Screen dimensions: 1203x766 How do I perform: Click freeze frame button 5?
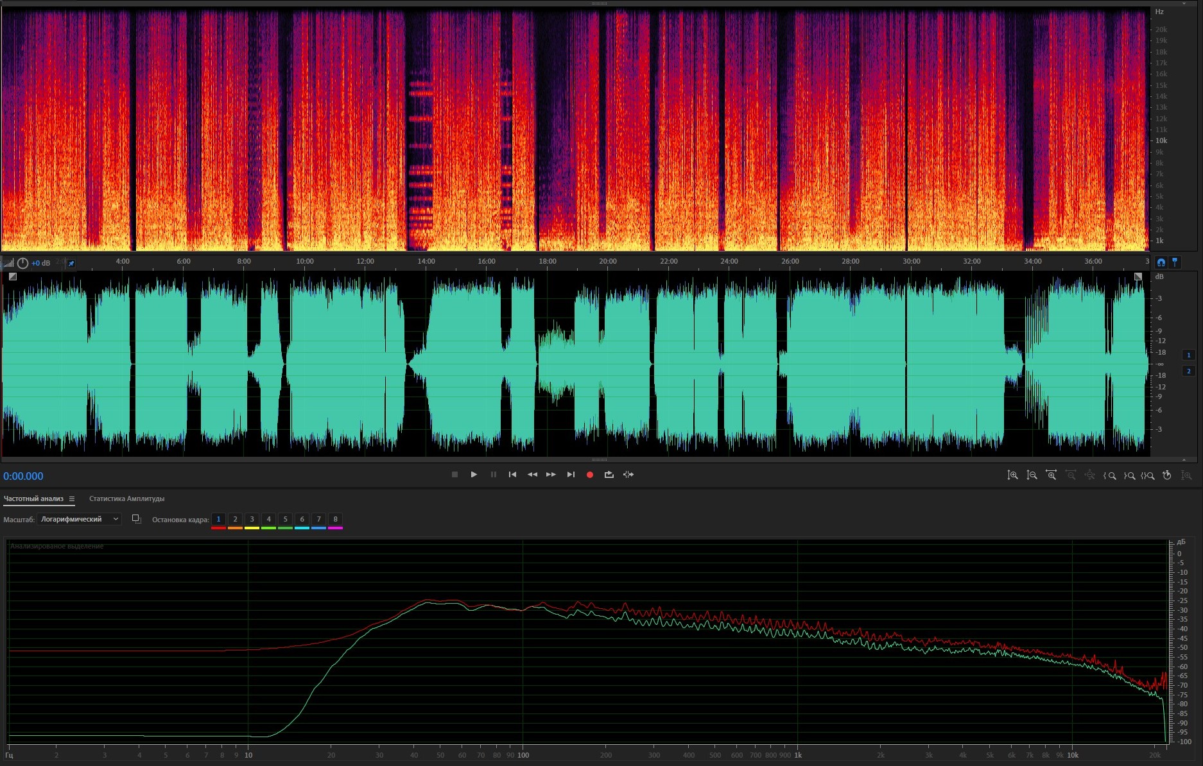tap(285, 519)
